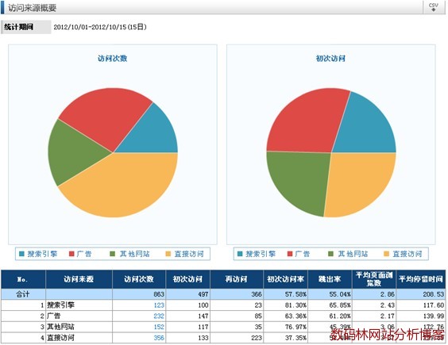Image resolution: width=448 pixels, height=345 pixels.
Task: Click 直接访问 orange legend swatch under 初次访问 chart
Action: [386, 254]
